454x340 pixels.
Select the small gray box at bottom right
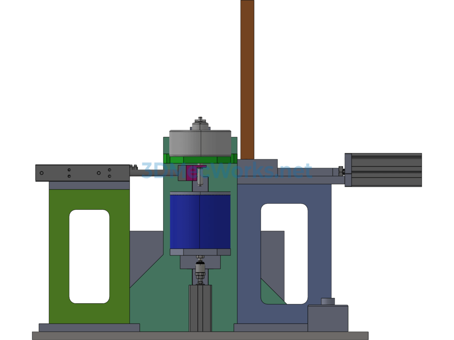pyautogui.click(x=328, y=318)
